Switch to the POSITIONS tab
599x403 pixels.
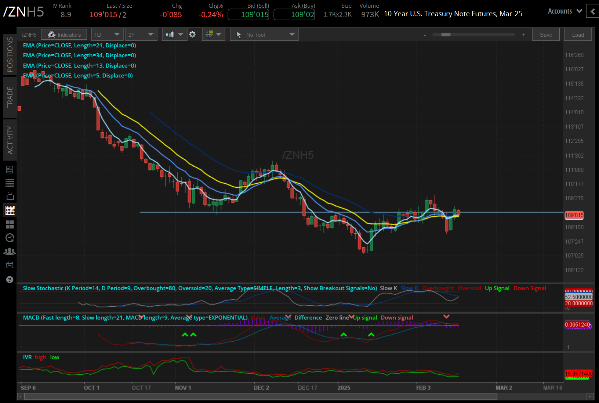pos(10,54)
